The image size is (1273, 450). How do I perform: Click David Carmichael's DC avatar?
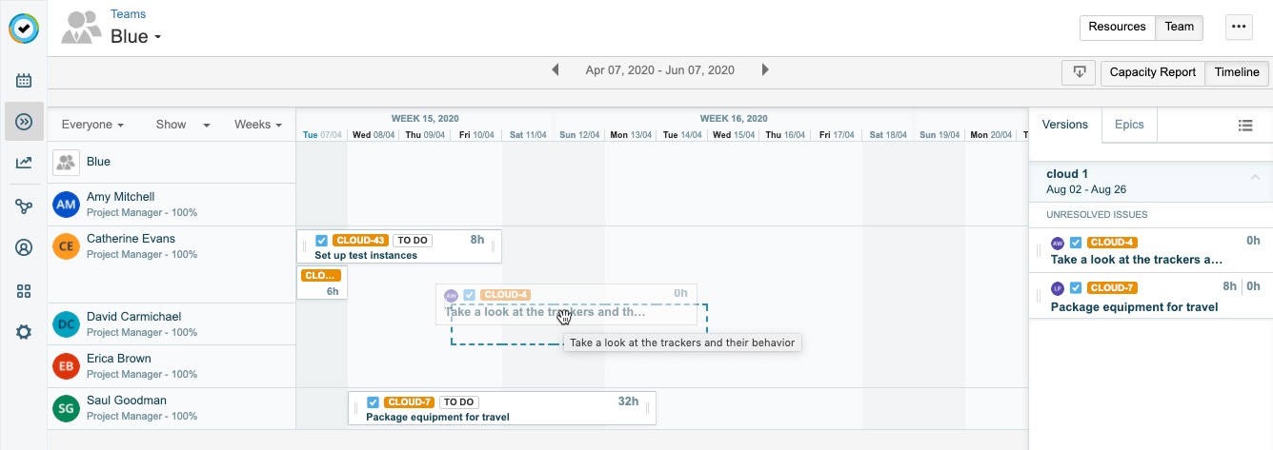point(66,324)
